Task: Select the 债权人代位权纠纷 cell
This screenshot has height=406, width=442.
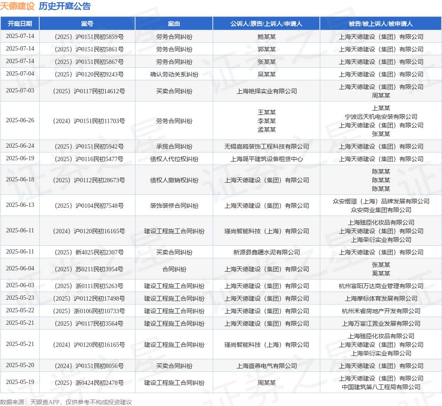Action: tap(174, 159)
